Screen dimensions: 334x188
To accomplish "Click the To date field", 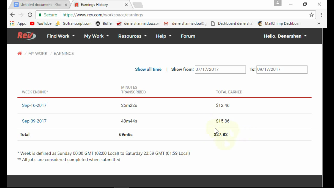I will [x=282, y=69].
